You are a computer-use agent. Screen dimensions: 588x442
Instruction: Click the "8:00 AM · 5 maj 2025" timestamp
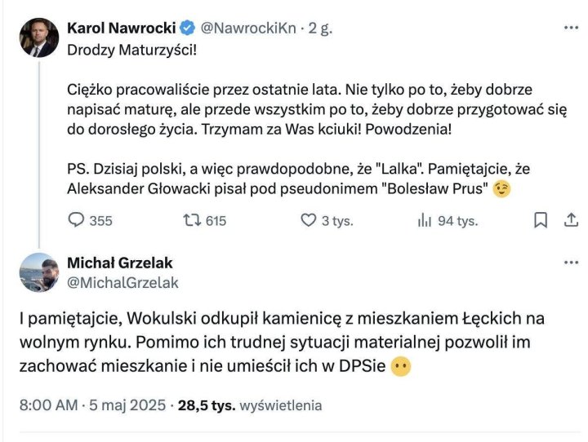click(92, 405)
